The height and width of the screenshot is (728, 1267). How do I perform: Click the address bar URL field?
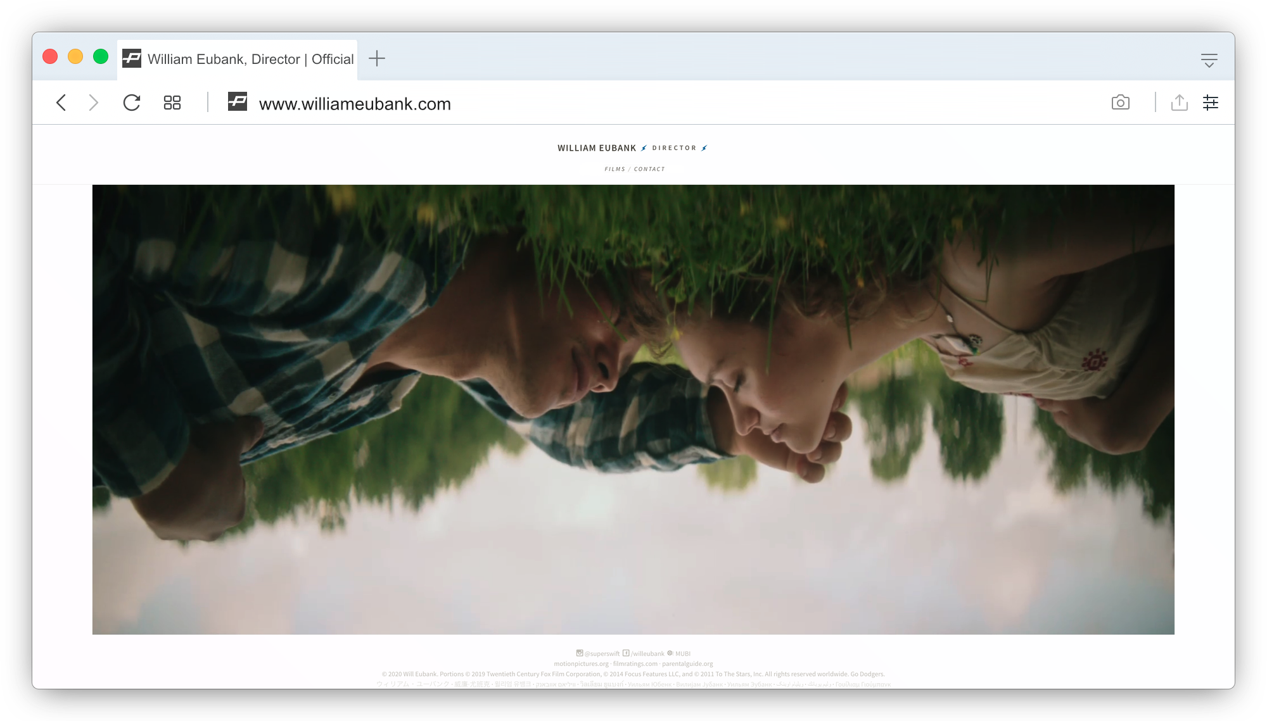(355, 104)
